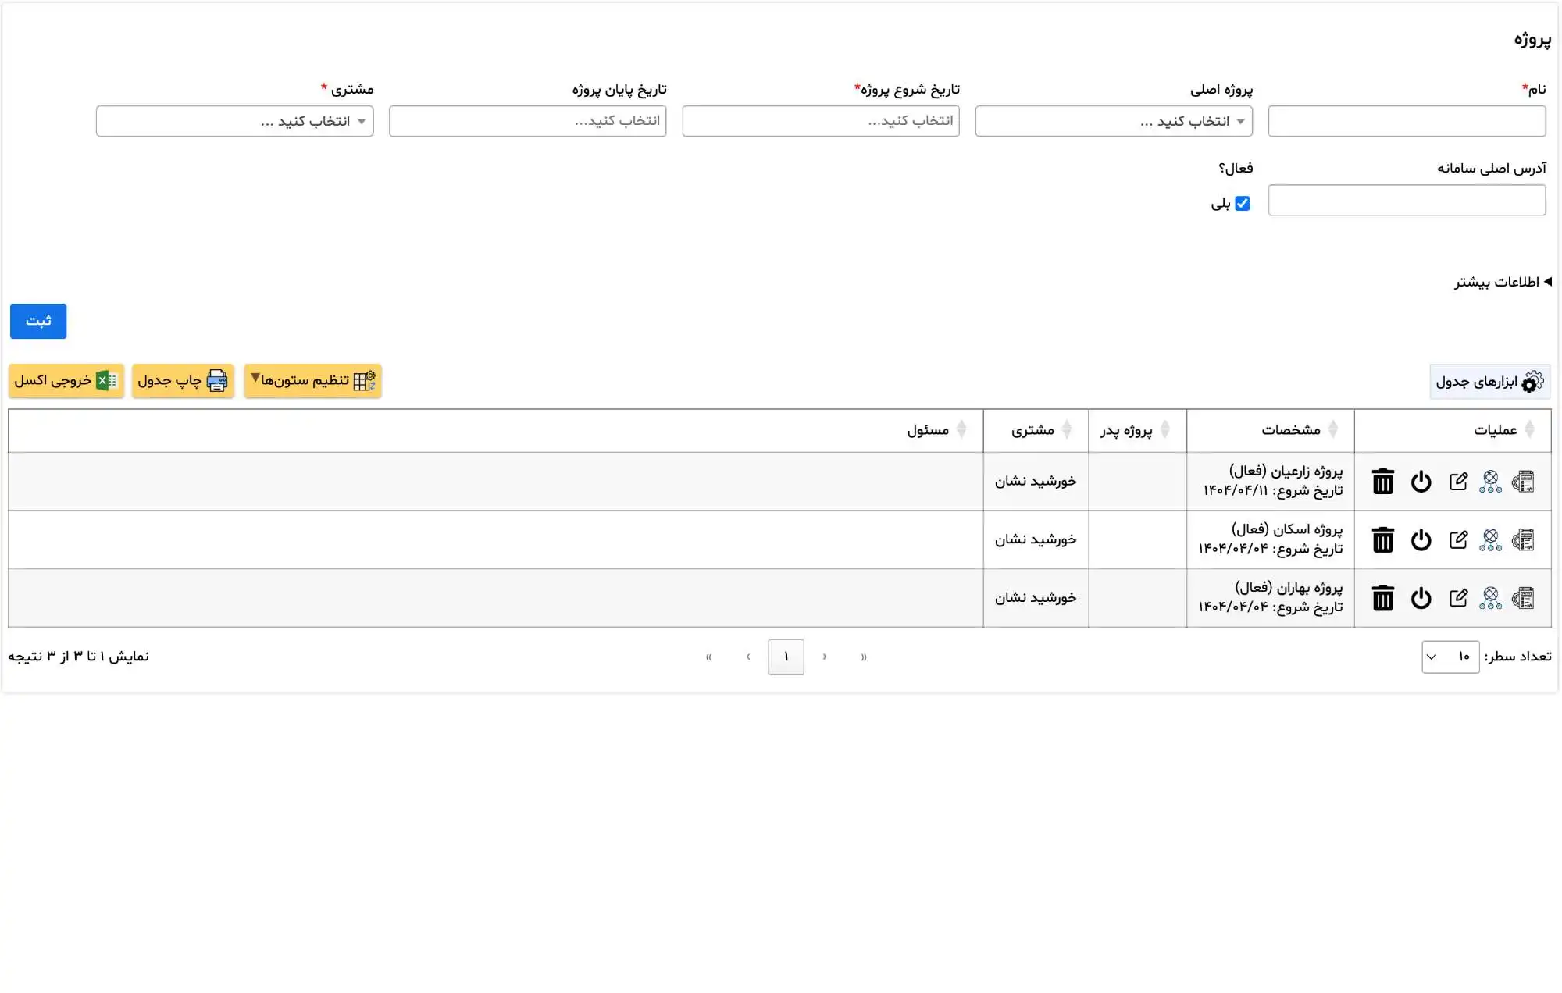Viewport: 1562px width, 993px height.
Task: Pick تاریخ پایان پروژه date field
Action: [x=528, y=121]
